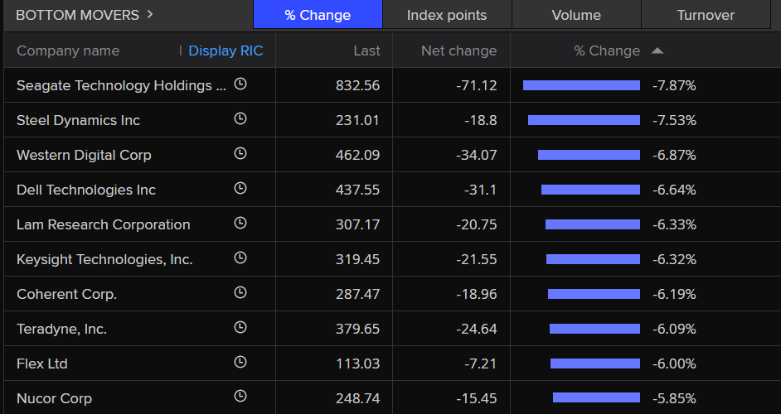
Task: Select last price 113.03
Action: click(357, 363)
